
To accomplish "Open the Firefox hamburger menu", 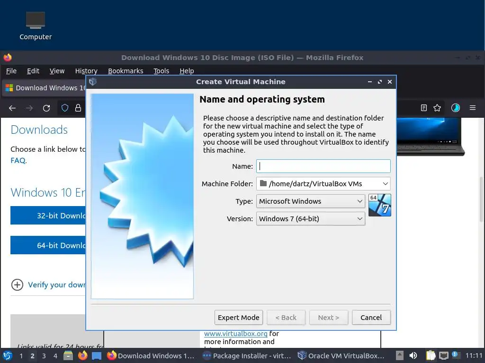I will tap(473, 108).
